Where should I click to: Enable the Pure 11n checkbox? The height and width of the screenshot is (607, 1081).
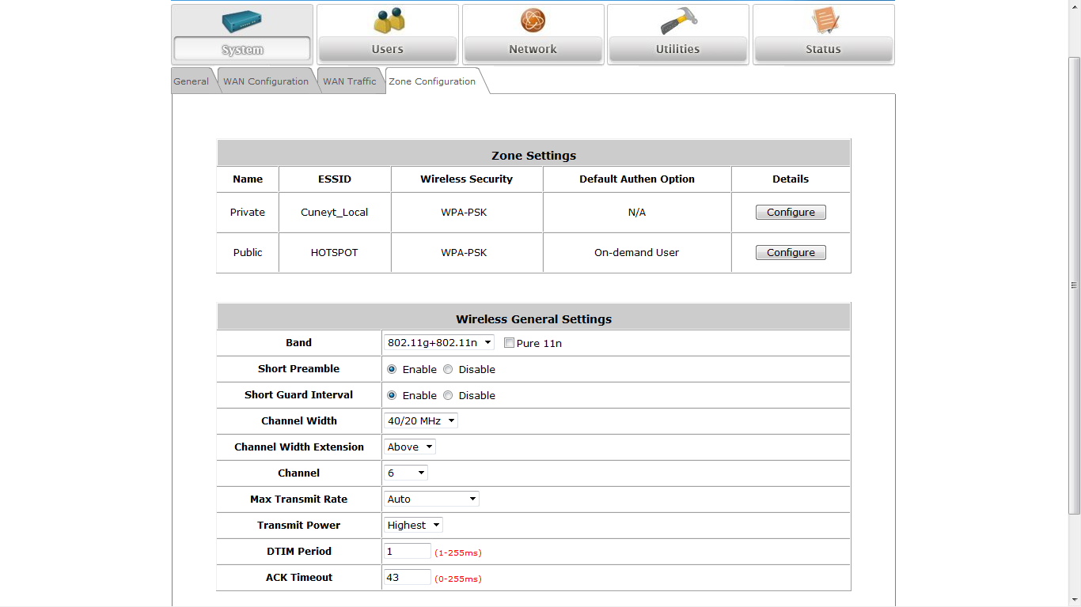[510, 343]
